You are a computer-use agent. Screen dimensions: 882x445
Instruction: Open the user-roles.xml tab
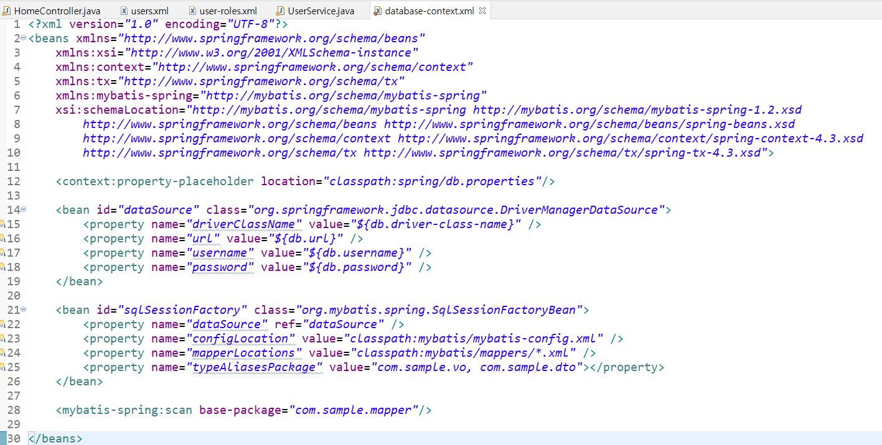point(223,11)
